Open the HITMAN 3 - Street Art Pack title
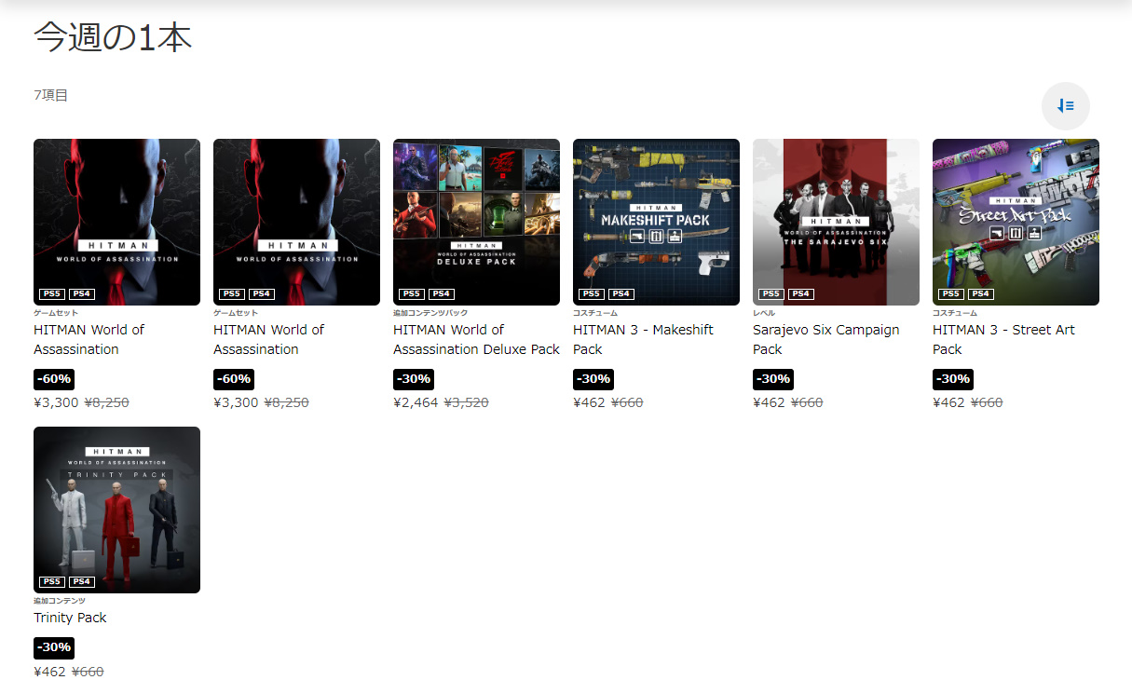The width and height of the screenshot is (1132, 680). 1003,339
